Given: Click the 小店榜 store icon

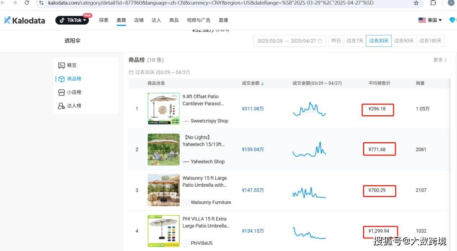Looking at the screenshot, I should coord(62,92).
